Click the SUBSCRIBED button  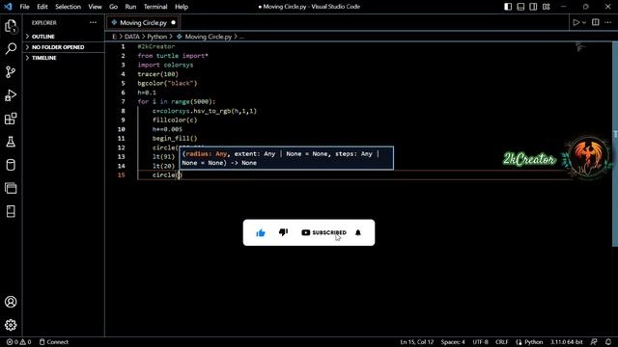coord(323,232)
